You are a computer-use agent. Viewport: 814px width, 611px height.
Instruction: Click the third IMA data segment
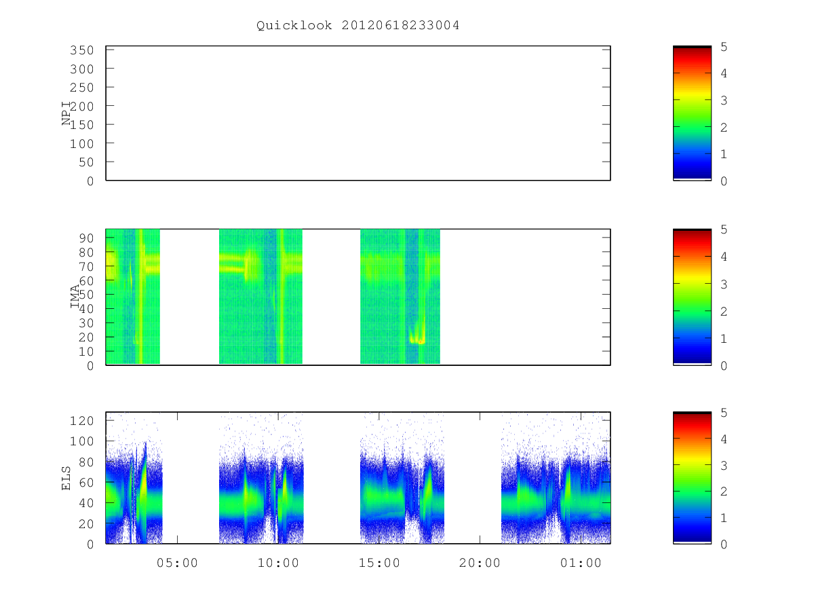tap(400, 297)
